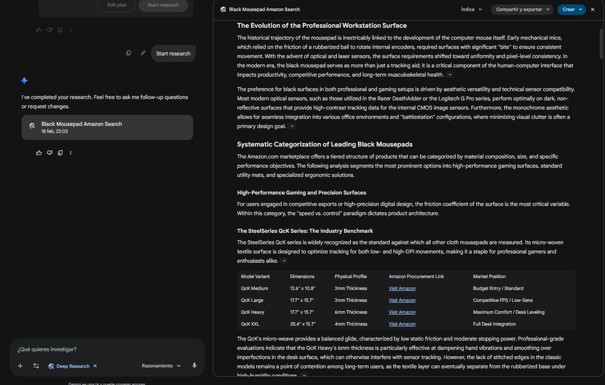The height and width of the screenshot is (385, 605).
Task: Focus the '¿Qué quieres investigar?' input field
Action: pyautogui.click(x=107, y=349)
